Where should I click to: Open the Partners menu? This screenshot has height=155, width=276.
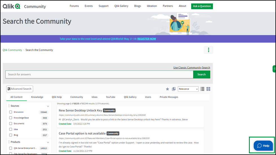168,6
